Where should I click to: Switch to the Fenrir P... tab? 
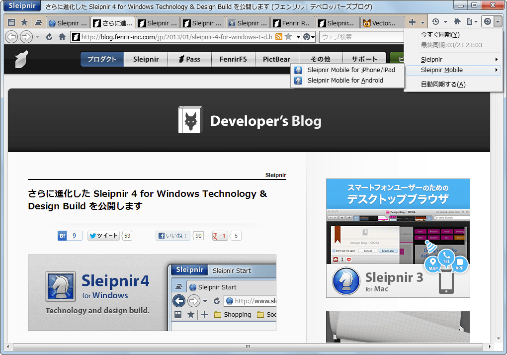[292, 23]
